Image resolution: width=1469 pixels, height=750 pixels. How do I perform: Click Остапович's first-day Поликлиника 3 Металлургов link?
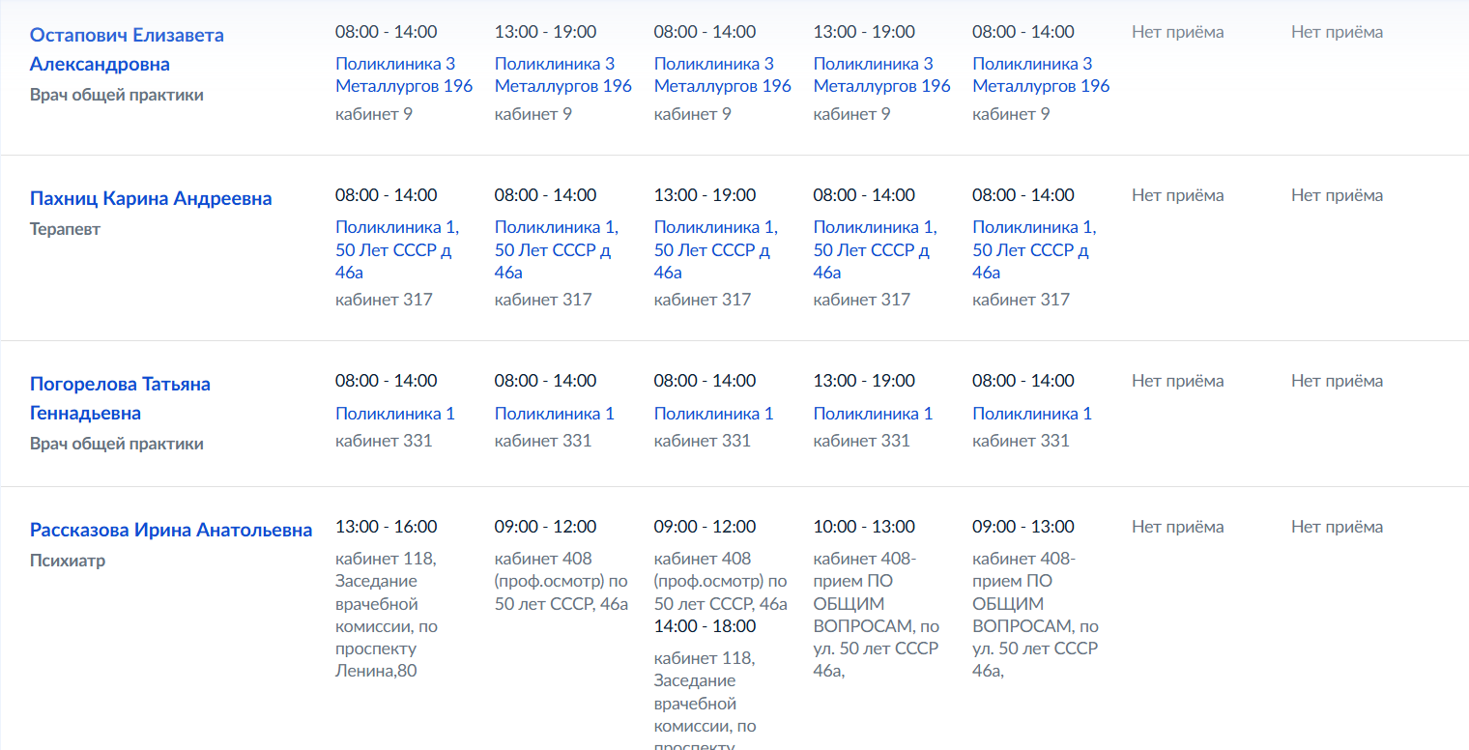click(404, 74)
